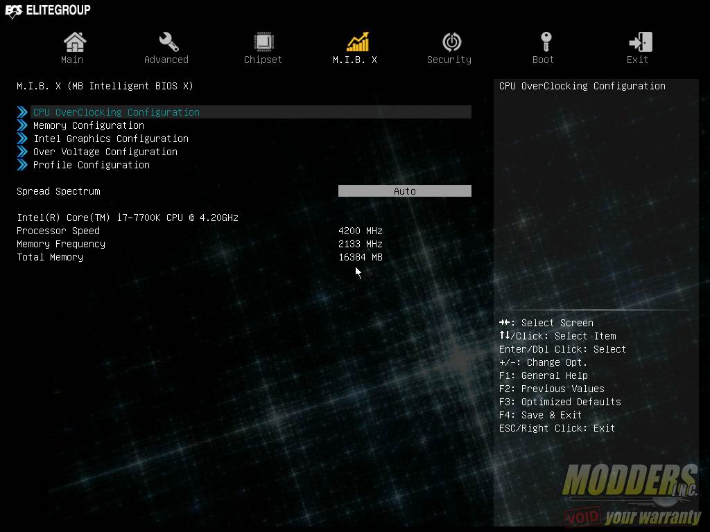Open the Chipset chip icon
This screenshot has width=710, height=532.
(263, 42)
